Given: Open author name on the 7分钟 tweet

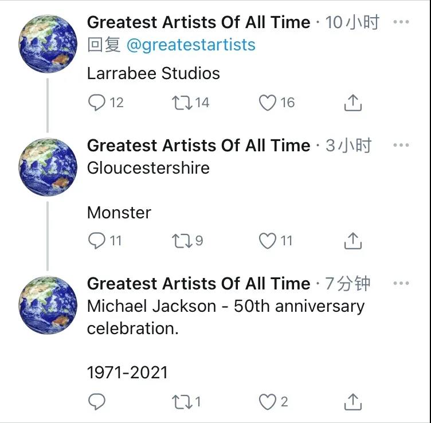Looking at the screenshot, I should coord(198,283).
